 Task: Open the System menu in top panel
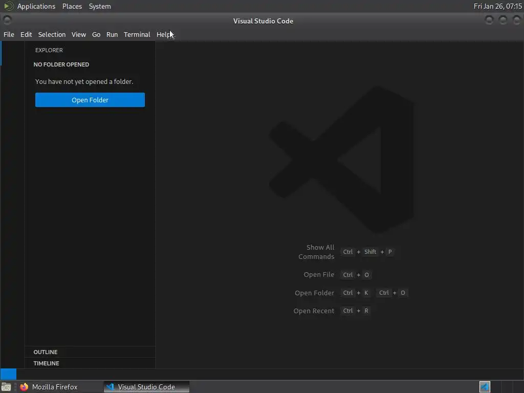pos(100,6)
